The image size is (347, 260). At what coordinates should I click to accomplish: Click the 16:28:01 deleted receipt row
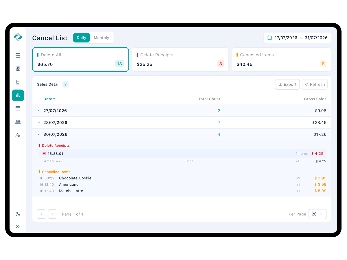coord(183,154)
